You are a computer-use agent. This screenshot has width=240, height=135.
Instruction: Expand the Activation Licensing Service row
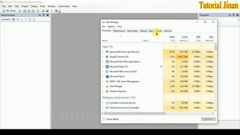(103, 103)
